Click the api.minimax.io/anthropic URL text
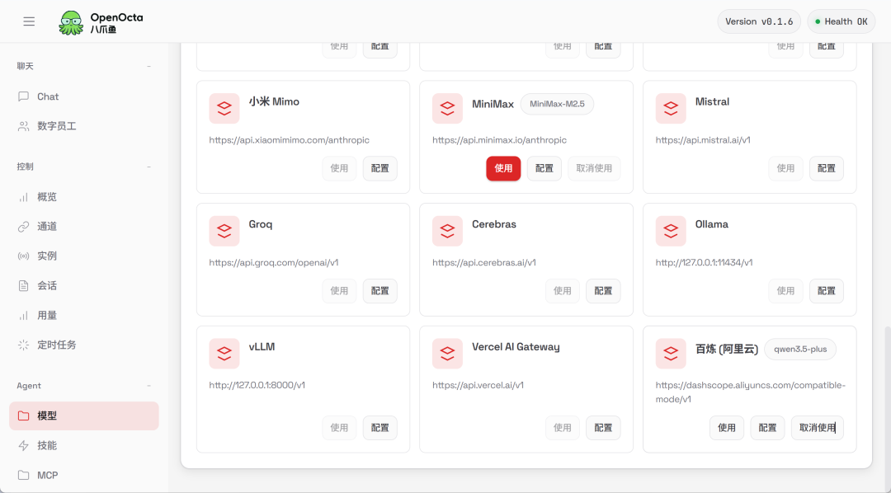 coord(499,139)
